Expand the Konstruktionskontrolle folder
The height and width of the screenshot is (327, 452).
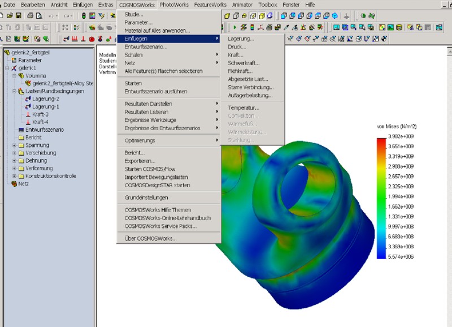pyautogui.click(x=14, y=176)
